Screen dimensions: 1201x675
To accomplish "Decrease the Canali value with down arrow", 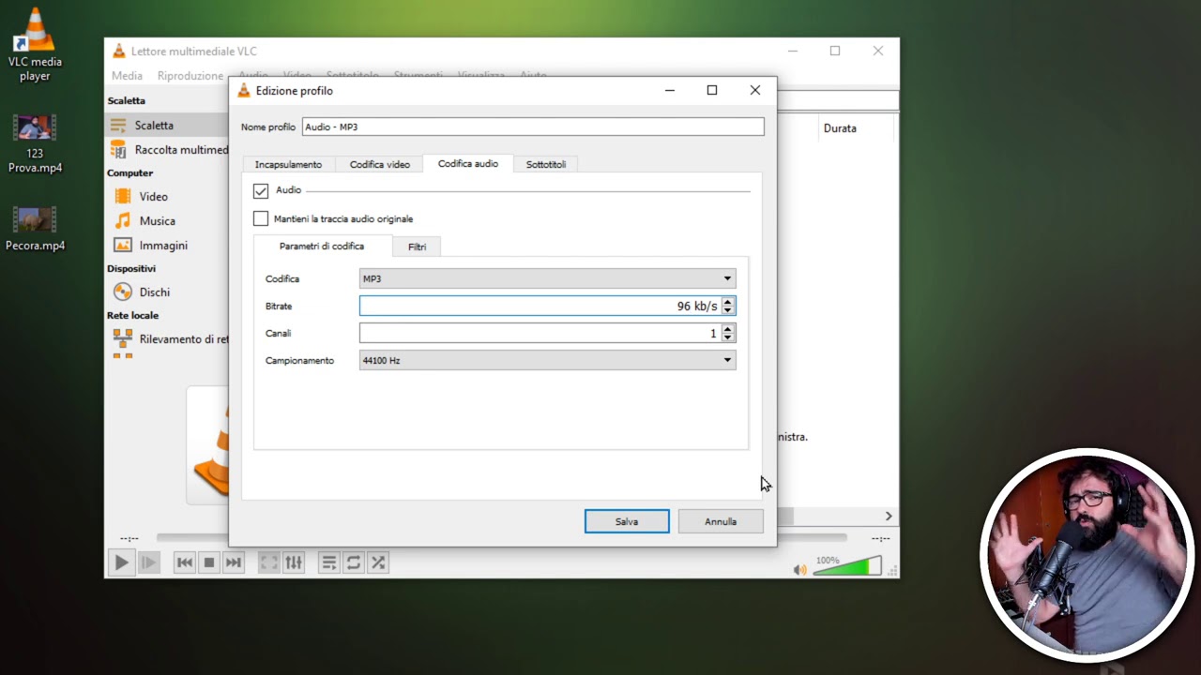I will coord(728,337).
